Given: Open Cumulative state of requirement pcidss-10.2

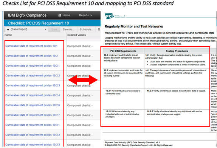Looking at the screenshot, I should (x=31, y=56).
